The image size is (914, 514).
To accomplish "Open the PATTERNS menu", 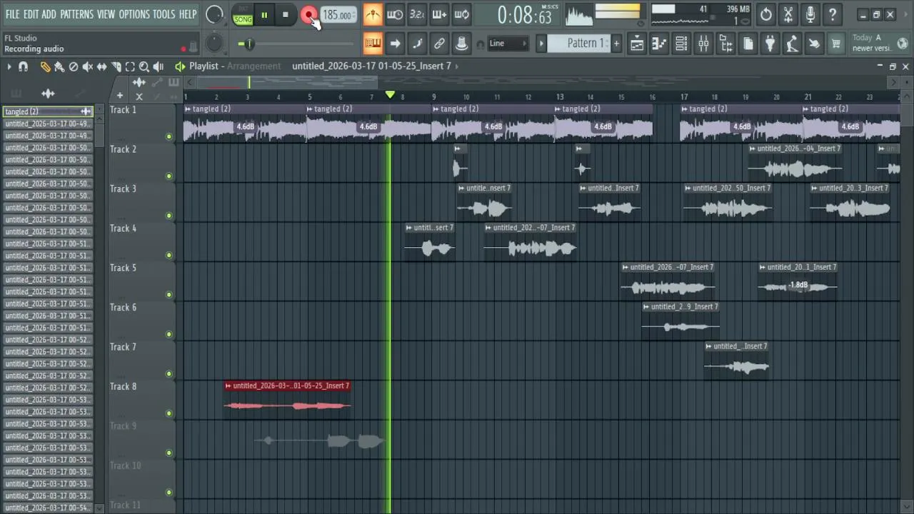I will point(76,14).
